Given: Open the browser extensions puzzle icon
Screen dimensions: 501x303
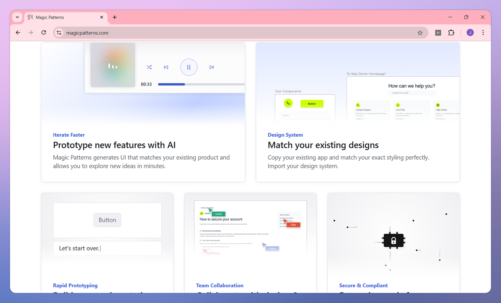Looking at the screenshot, I should pos(451,32).
